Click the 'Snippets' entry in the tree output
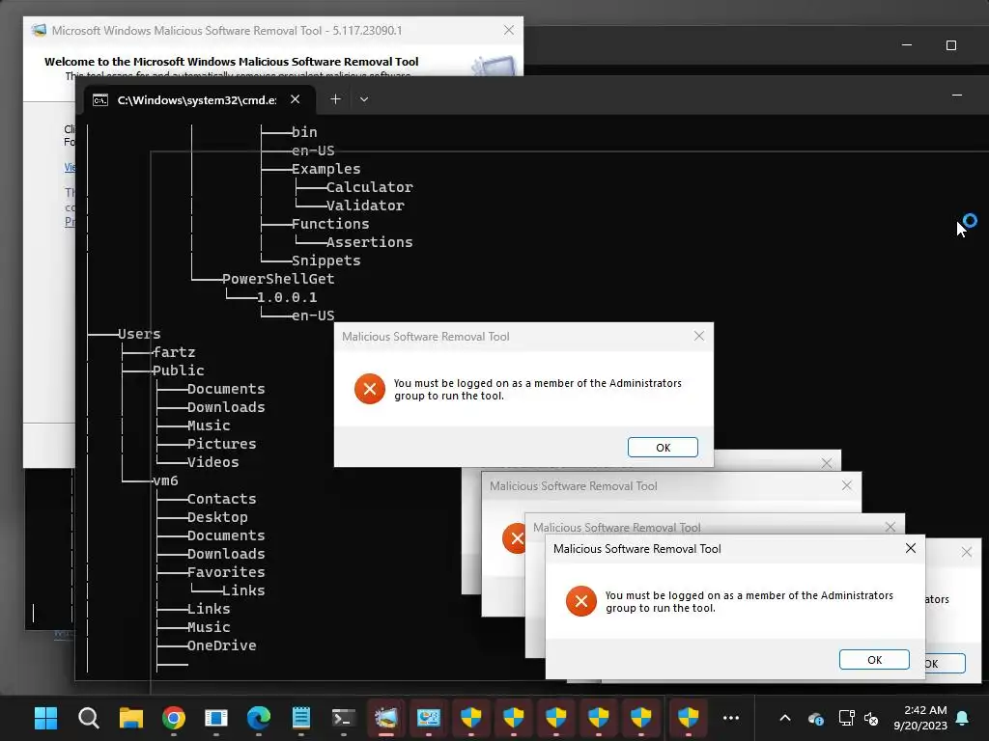 pos(326,261)
